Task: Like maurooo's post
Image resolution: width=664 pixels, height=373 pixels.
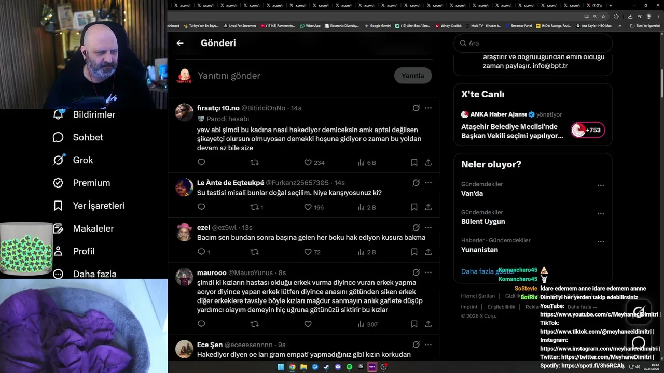Action: (308, 324)
